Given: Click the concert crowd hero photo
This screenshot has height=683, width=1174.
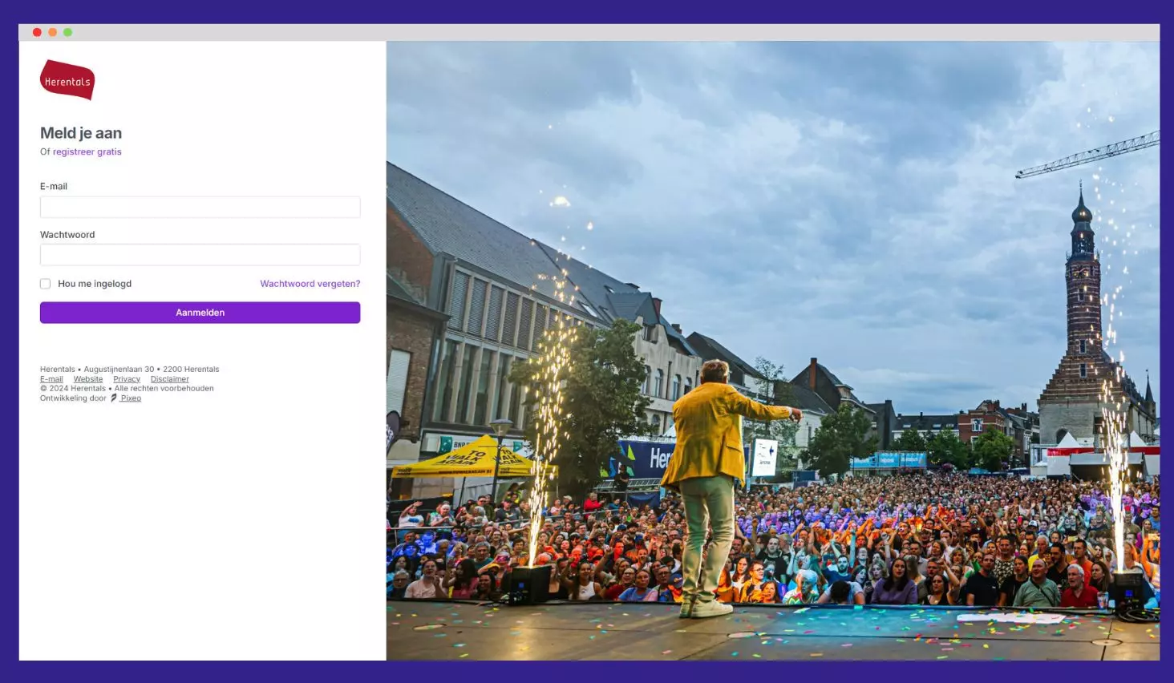Looking at the screenshot, I should (772, 350).
